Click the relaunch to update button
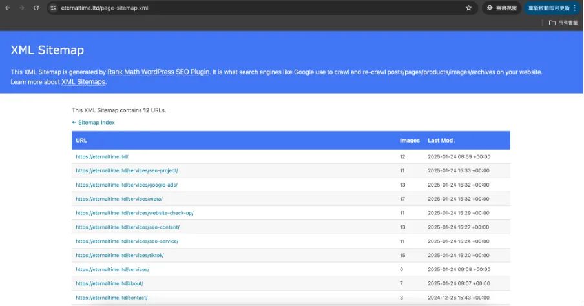 click(x=549, y=8)
